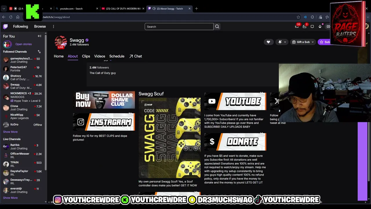Open the Twitch more options menu
Image resolution: width=371 pixels, height=209 pixels.
click(53, 26)
